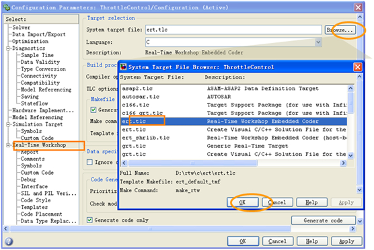Select the autosar.tlc row

pyautogui.click(x=234, y=97)
